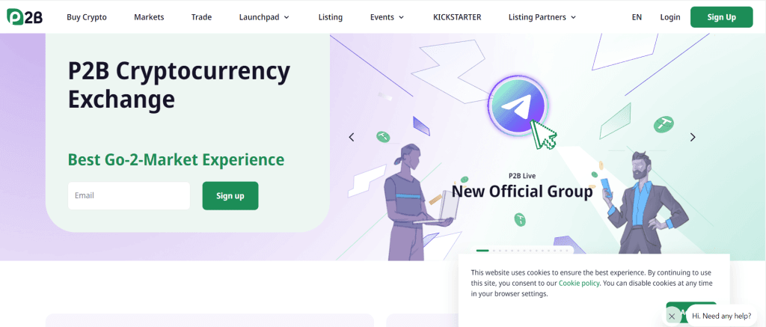Image resolution: width=766 pixels, height=327 pixels.
Task: Open the Buy Crypto menu item
Action: [x=87, y=17]
